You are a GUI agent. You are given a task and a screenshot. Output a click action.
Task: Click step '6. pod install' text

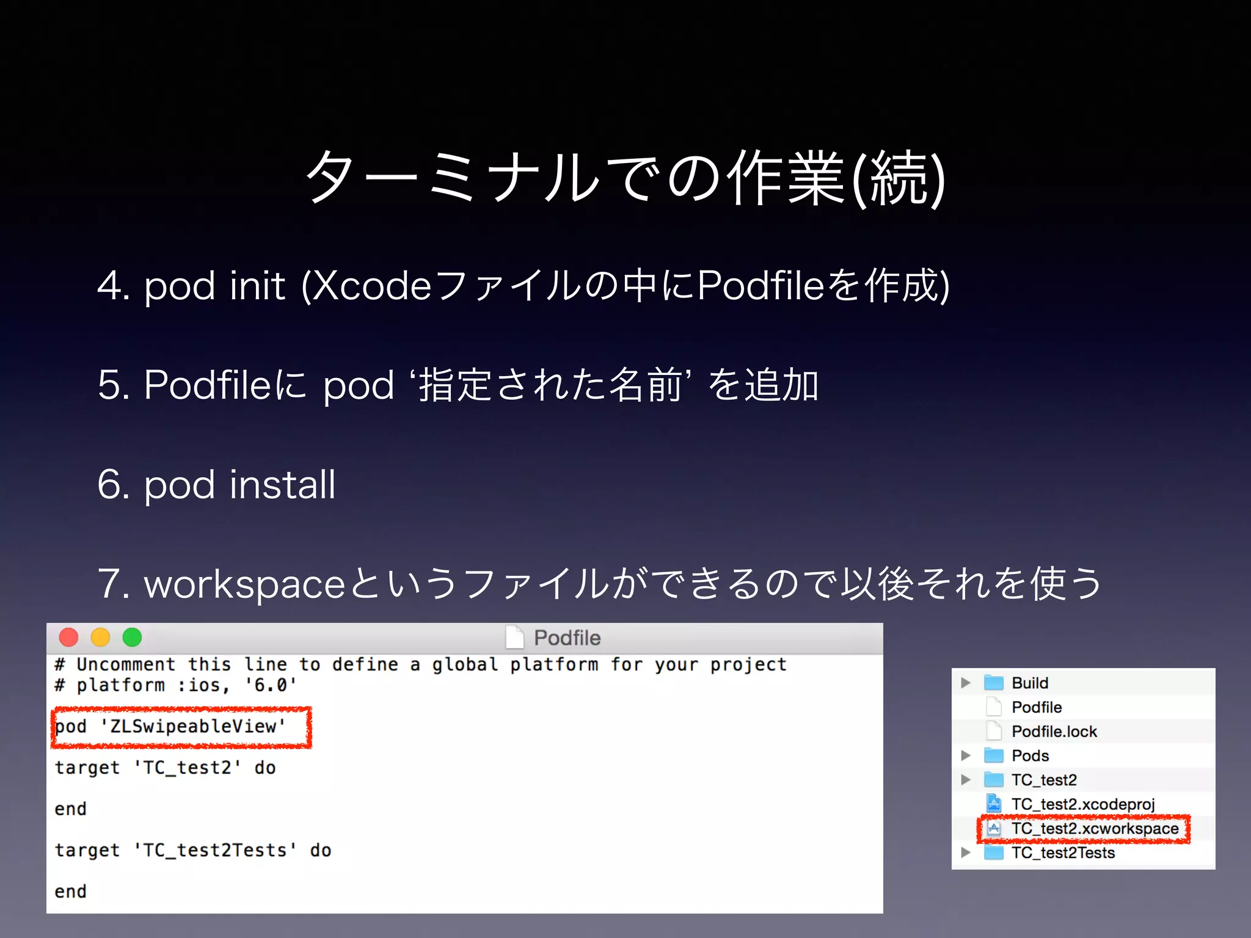coord(217,484)
